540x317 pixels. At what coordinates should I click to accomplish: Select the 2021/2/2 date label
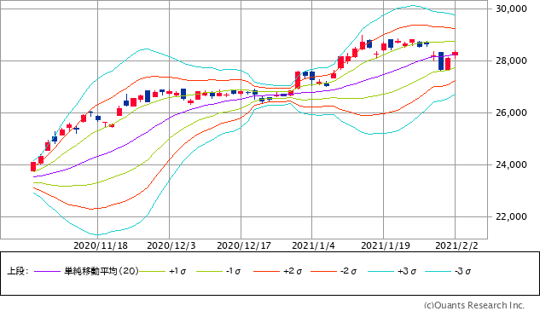click(456, 245)
